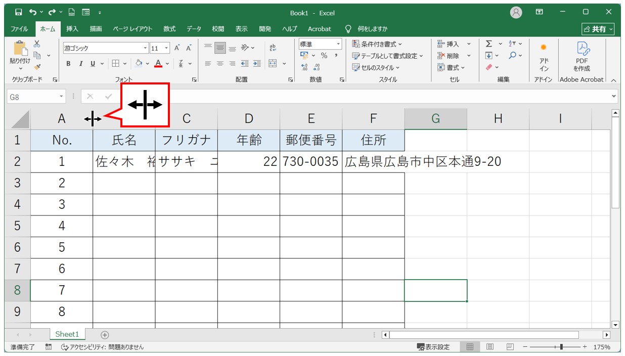Viewport: 625px width, 356px height.
Task: Open the Name Box dropdown arrow
Action: pos(62,97)
